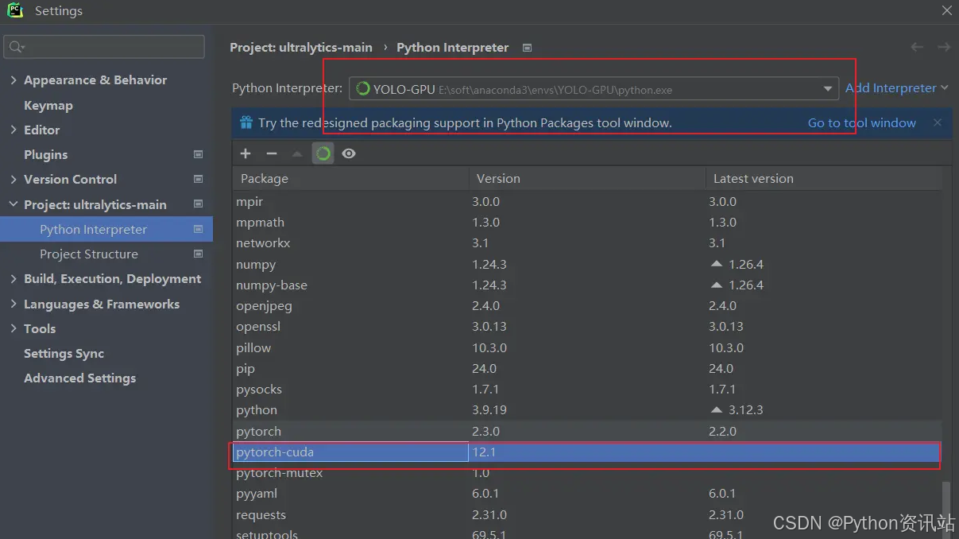959x539 pixels.
Task: Select the numpy package row
Action: [x=587, y=264]
